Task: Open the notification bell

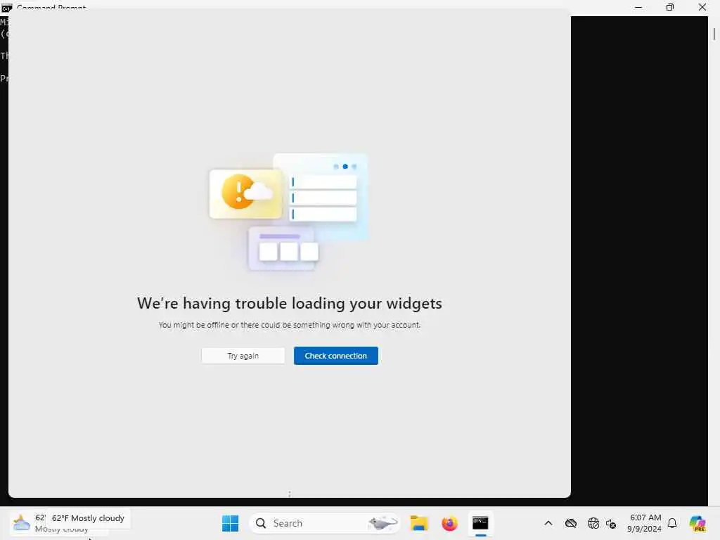Action: pyautogui.click(x=672, y=523)
